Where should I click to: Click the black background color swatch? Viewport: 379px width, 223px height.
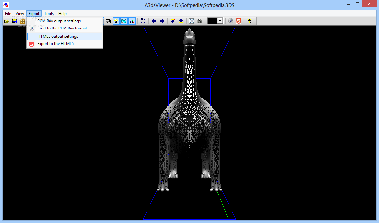pyautogui.click(x=212, y=21)
